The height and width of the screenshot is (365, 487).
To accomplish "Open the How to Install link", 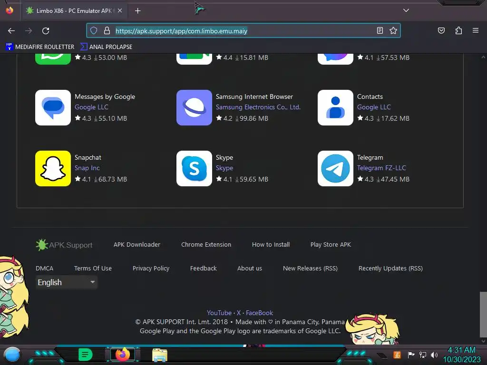I will (271, 245).
